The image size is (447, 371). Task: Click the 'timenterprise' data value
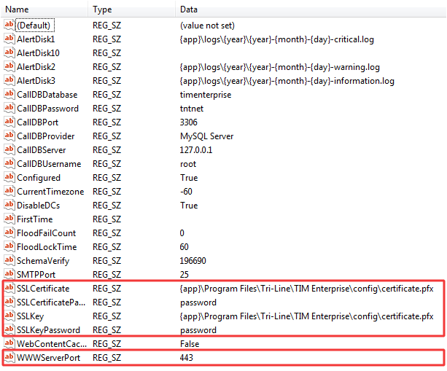click(x=206, y=95)
